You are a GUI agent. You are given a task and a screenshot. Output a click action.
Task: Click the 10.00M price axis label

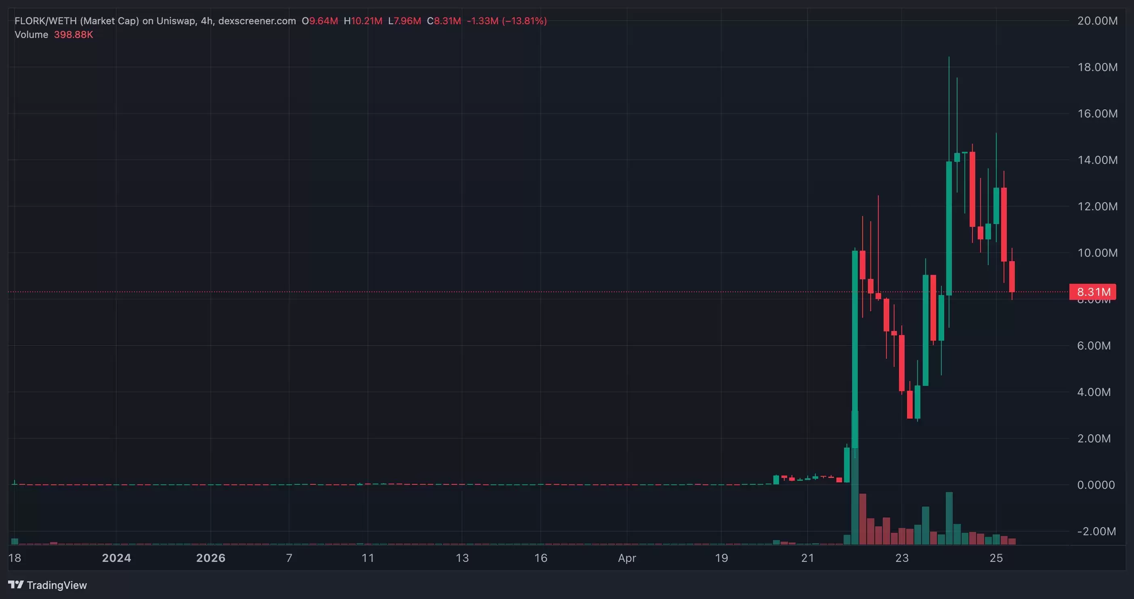[1097, 253]
